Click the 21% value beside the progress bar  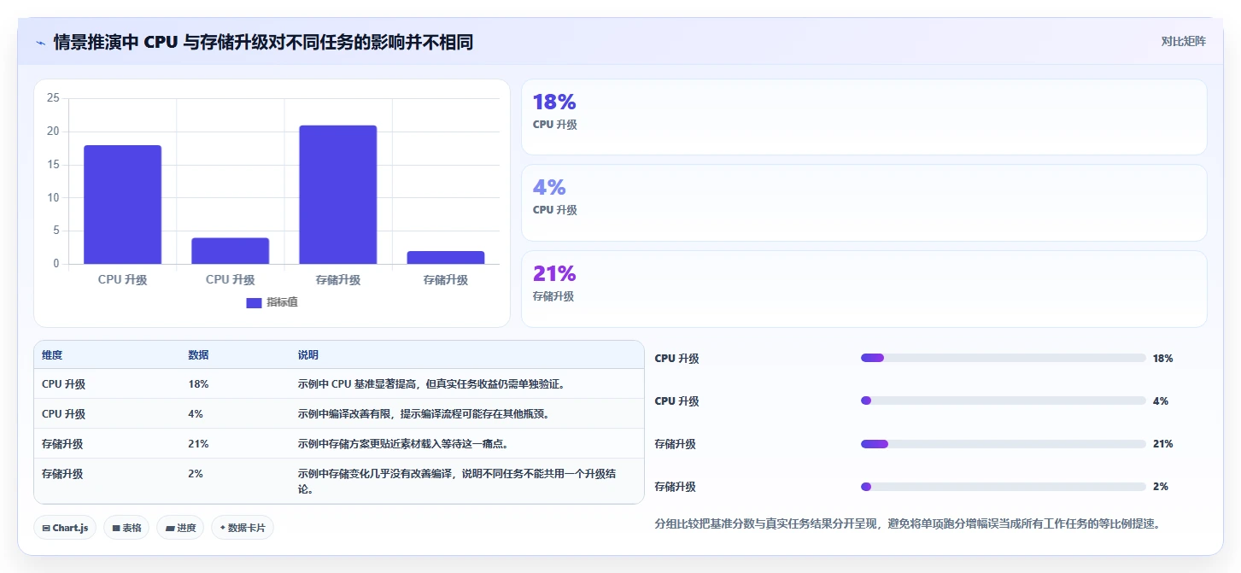(x=1162, y=444)
